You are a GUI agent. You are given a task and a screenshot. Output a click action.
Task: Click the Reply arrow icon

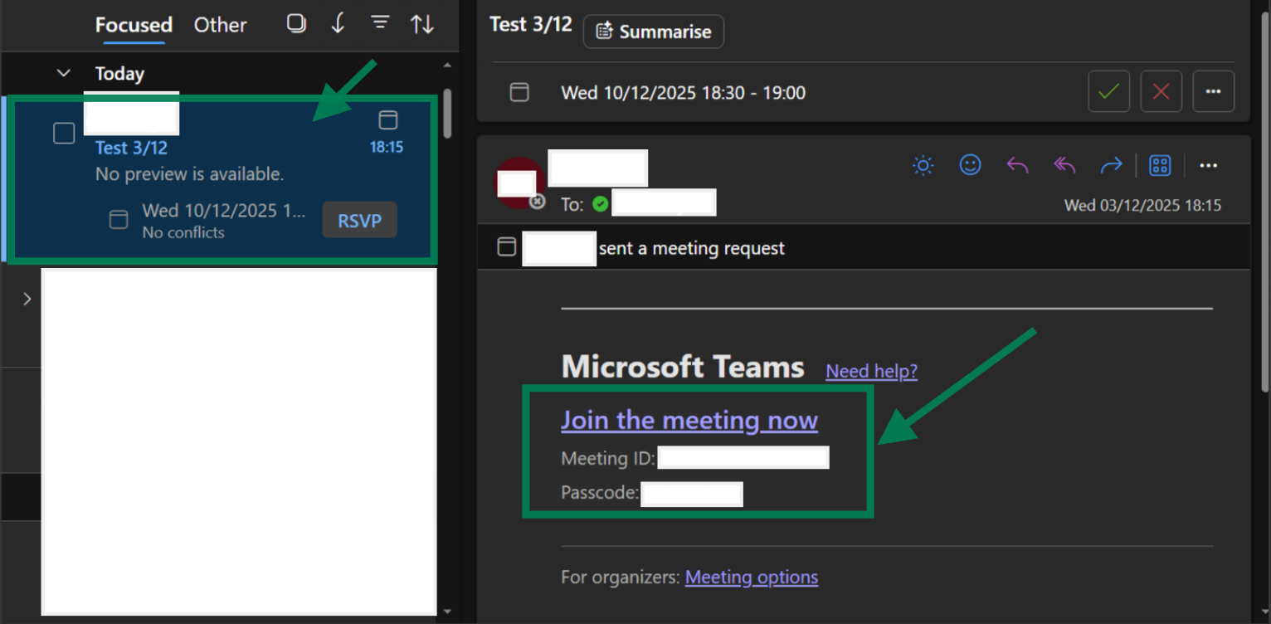[x=1017, y=165]
